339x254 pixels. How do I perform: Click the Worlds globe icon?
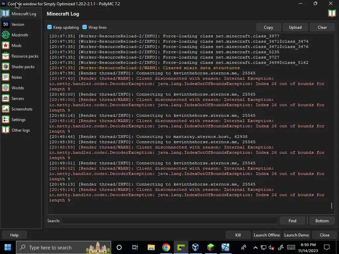[x=6, y=88]
